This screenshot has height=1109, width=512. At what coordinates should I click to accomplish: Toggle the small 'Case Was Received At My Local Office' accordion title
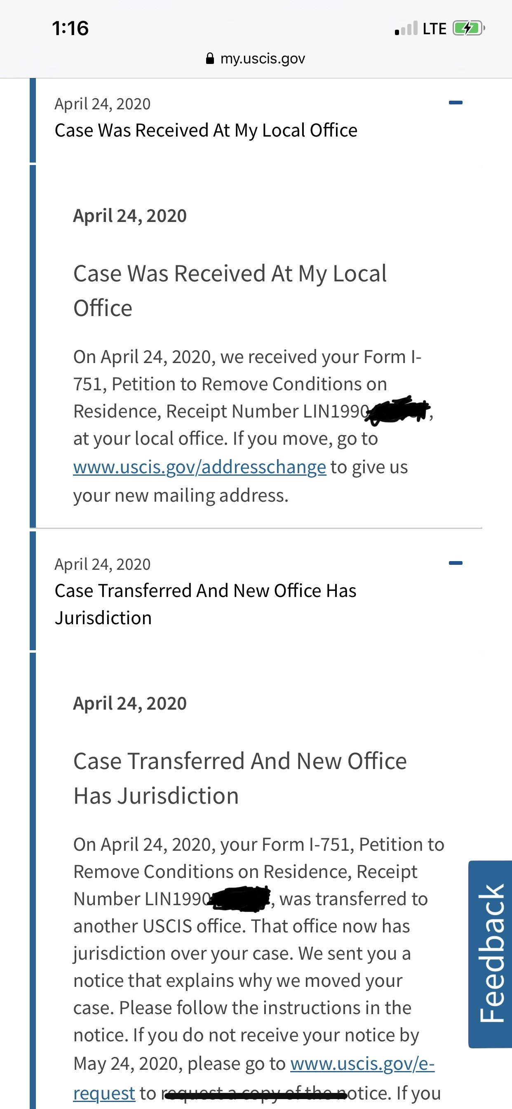pos(206,130)
